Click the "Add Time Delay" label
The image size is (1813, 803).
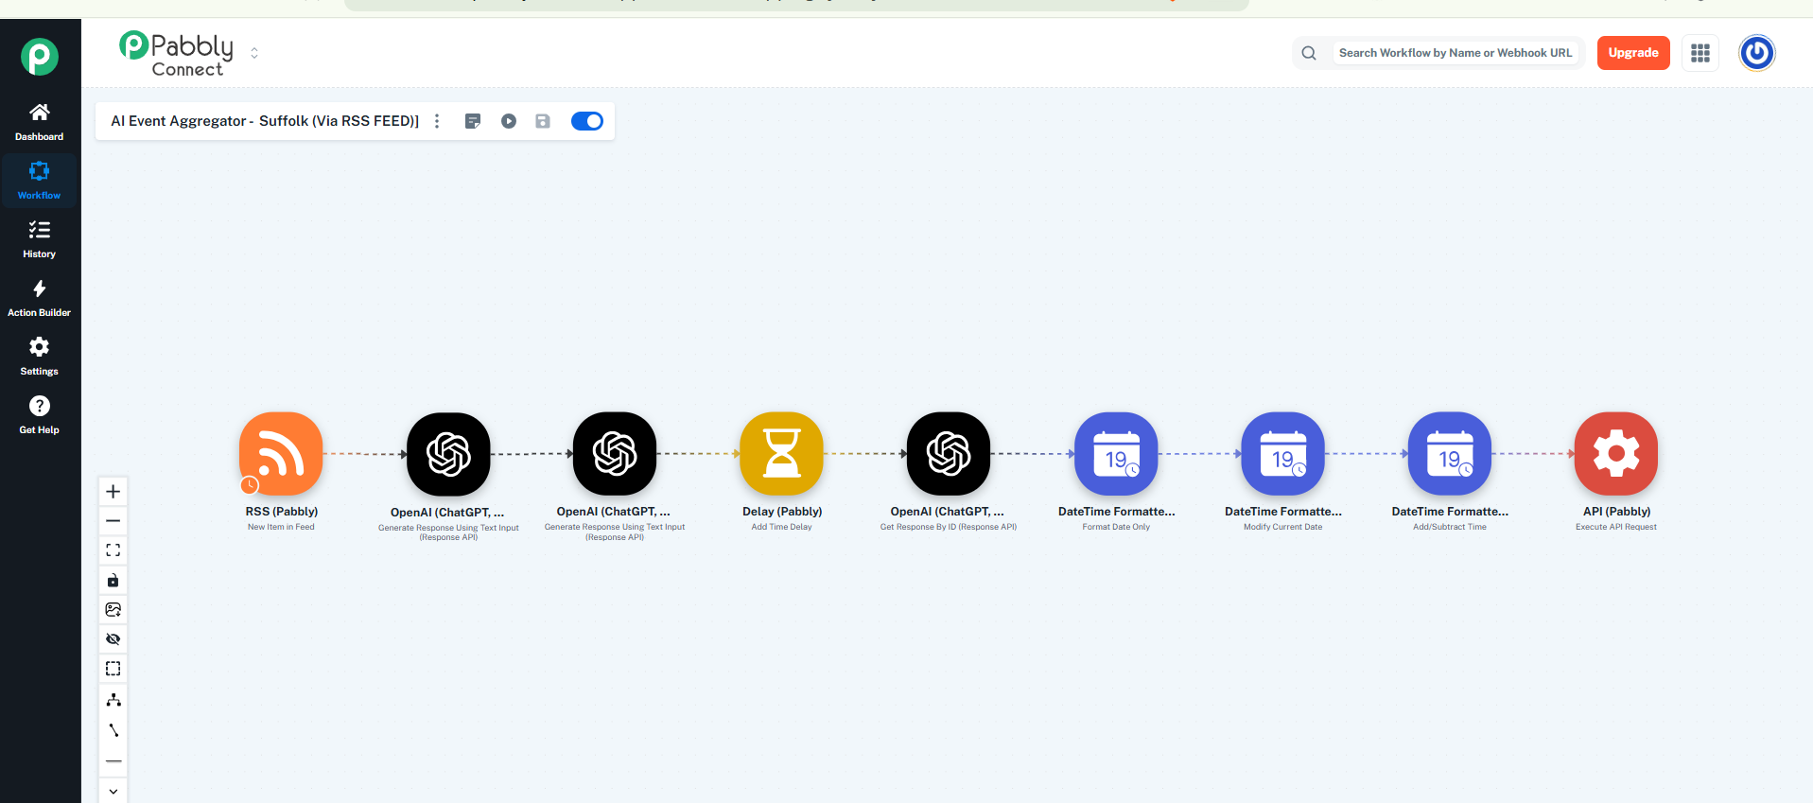(781, 527)
